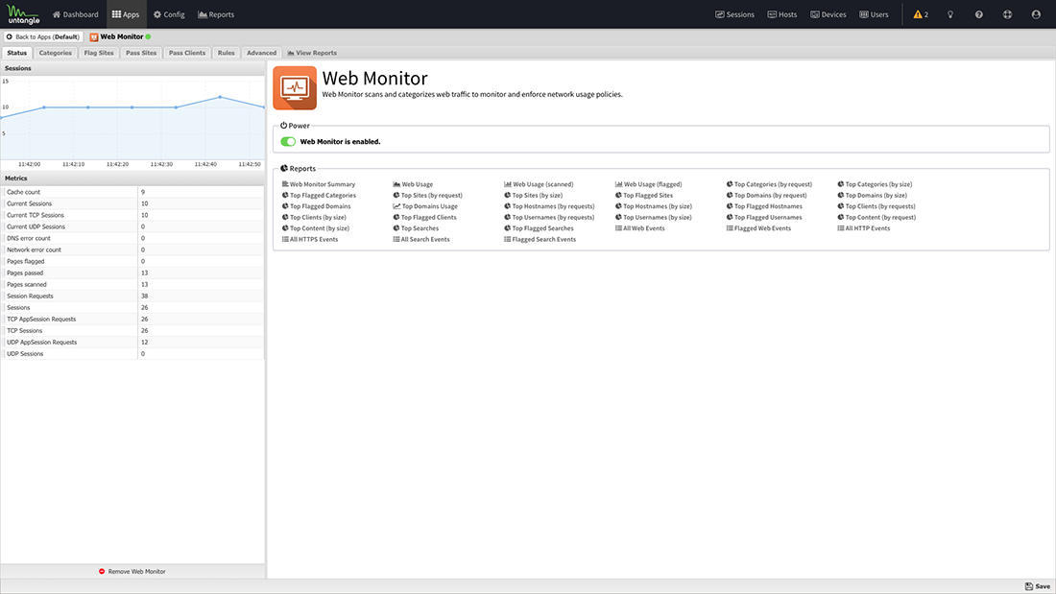
Task: Open Top Categories (by request) report
Action: coord(769,184)
